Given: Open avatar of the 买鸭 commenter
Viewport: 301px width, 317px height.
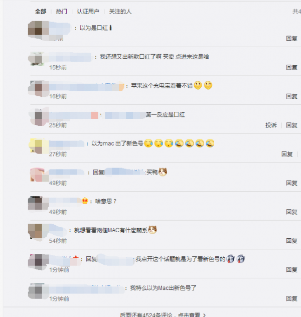Looking at the screenshot, I should click(x=39, y=175).
